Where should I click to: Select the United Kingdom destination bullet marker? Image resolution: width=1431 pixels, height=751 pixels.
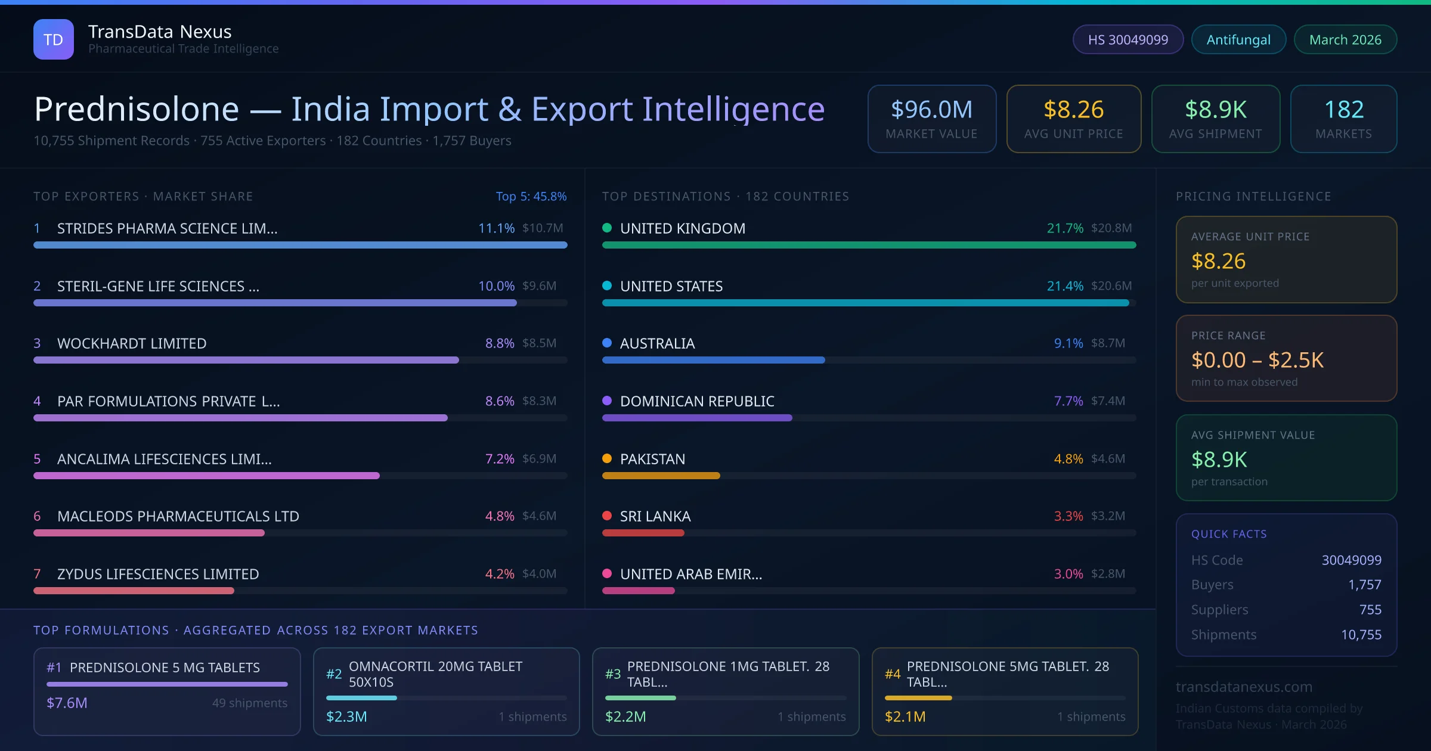(x=607, y=227)
